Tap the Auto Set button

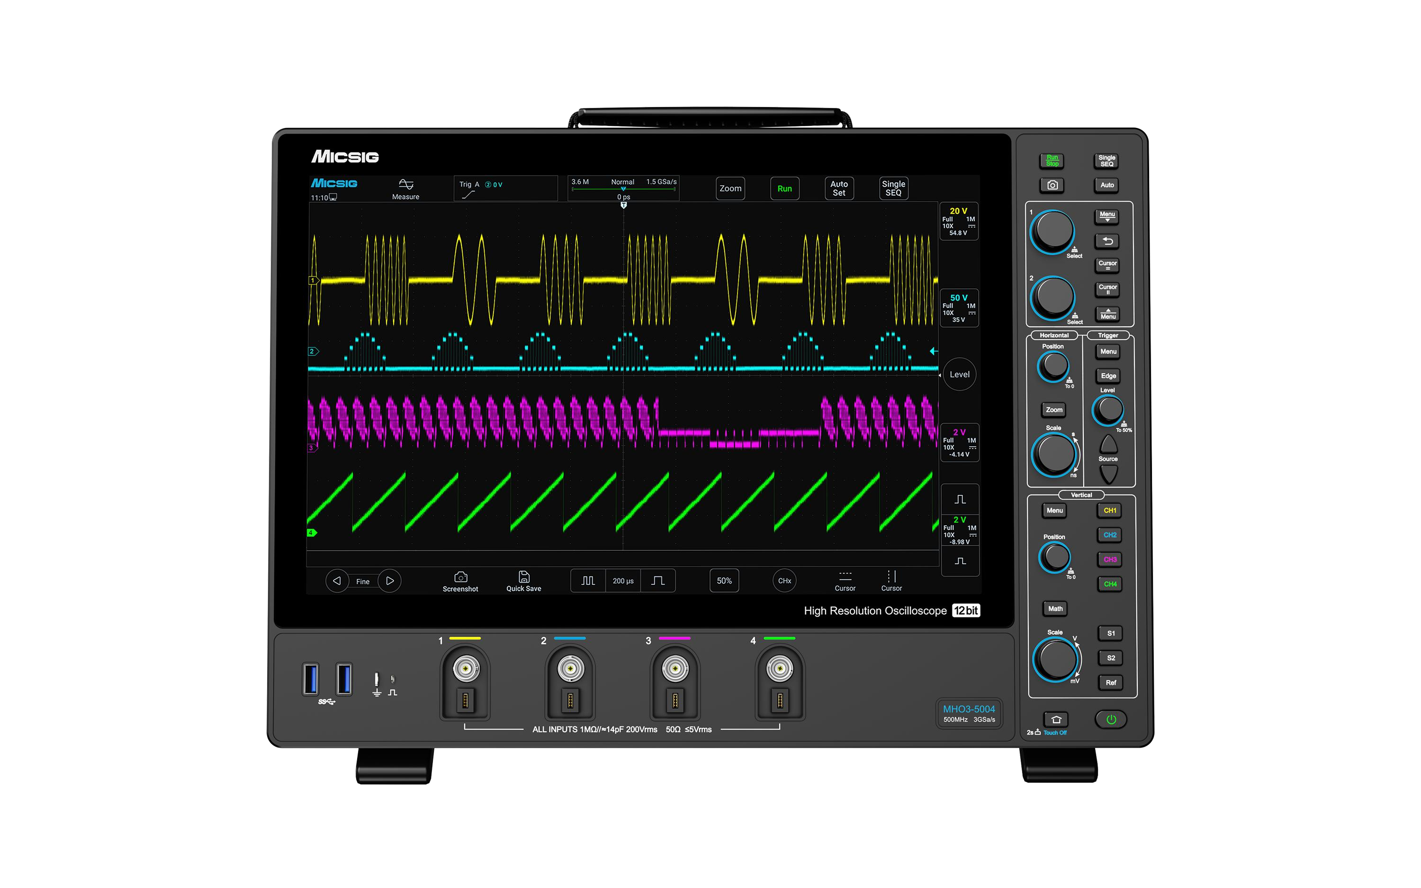[839, 188]
